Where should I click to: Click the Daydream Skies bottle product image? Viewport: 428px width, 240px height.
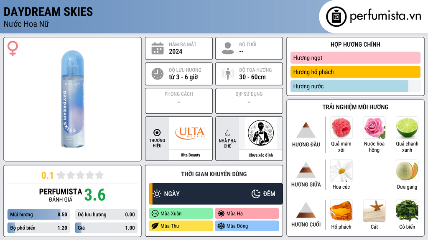click(72, 99)
